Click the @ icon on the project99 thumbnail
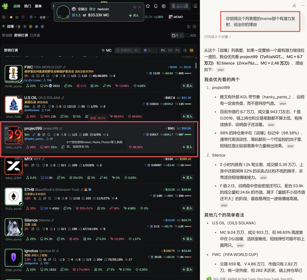The width and height of the screenshot is (307, 280). (6, 138)
